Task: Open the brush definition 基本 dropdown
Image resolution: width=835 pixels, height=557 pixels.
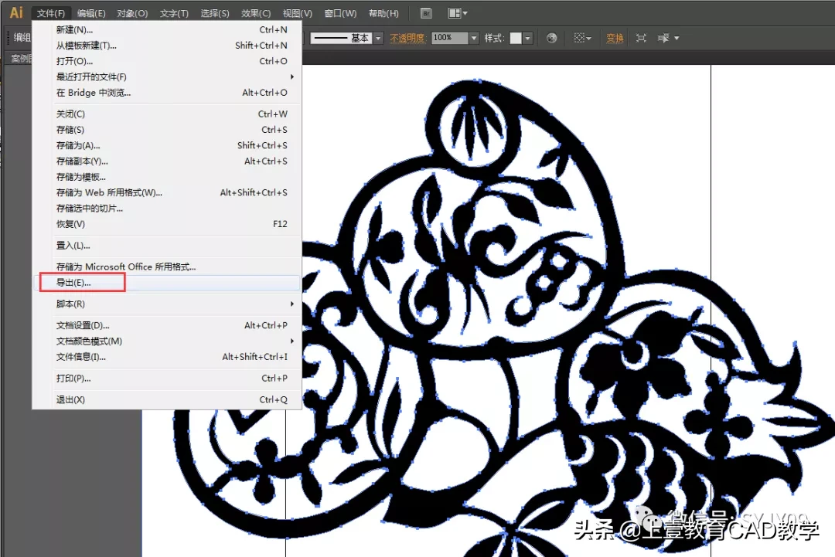Action: [378, 38]
